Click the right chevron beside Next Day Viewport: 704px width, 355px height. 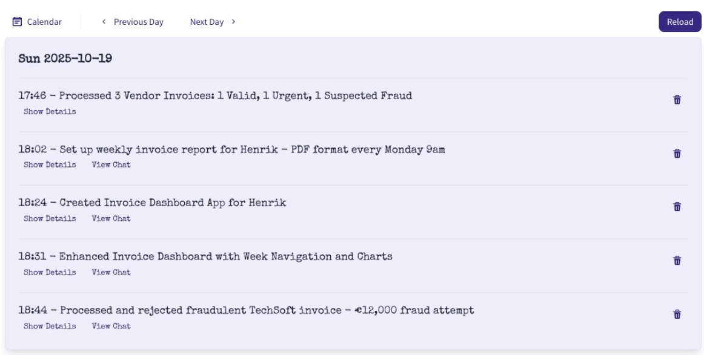[234, 22]
